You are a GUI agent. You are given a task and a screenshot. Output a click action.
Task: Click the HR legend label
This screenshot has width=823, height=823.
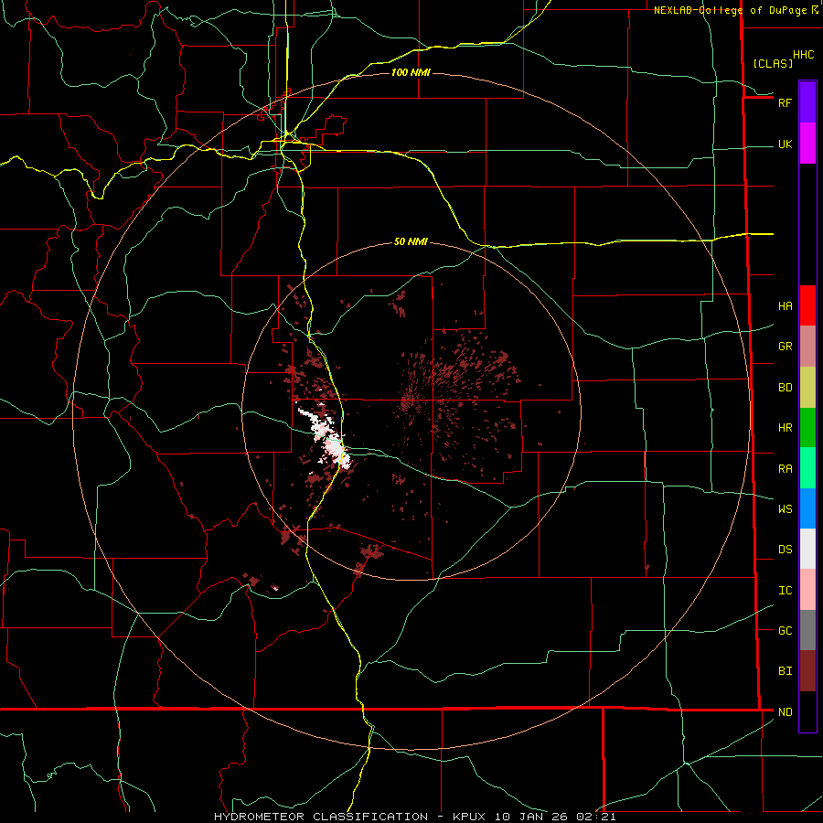click(x=785, y=428)
